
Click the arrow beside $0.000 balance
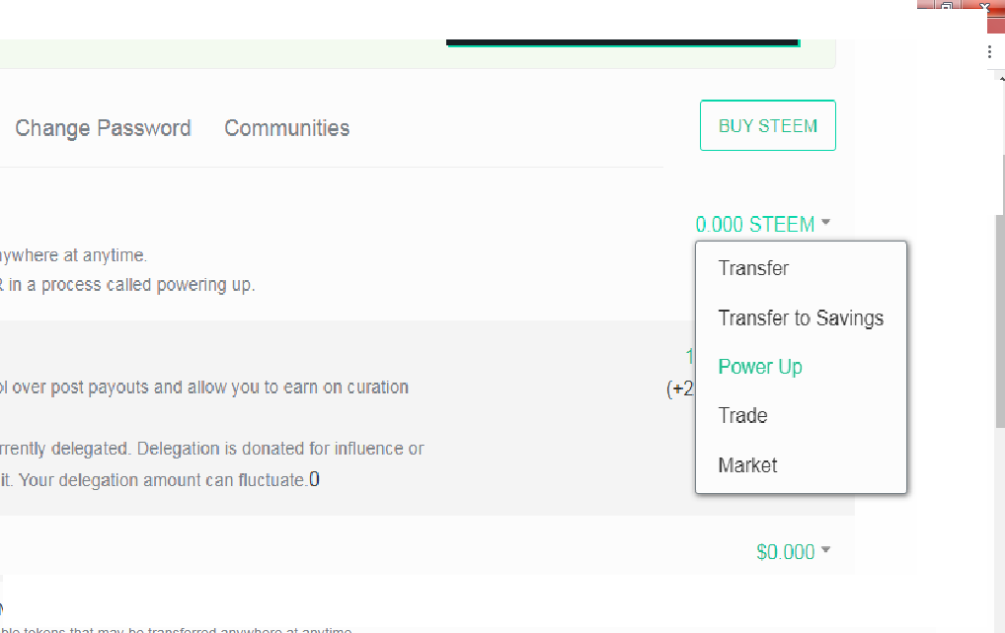click(x=825, y=551)
